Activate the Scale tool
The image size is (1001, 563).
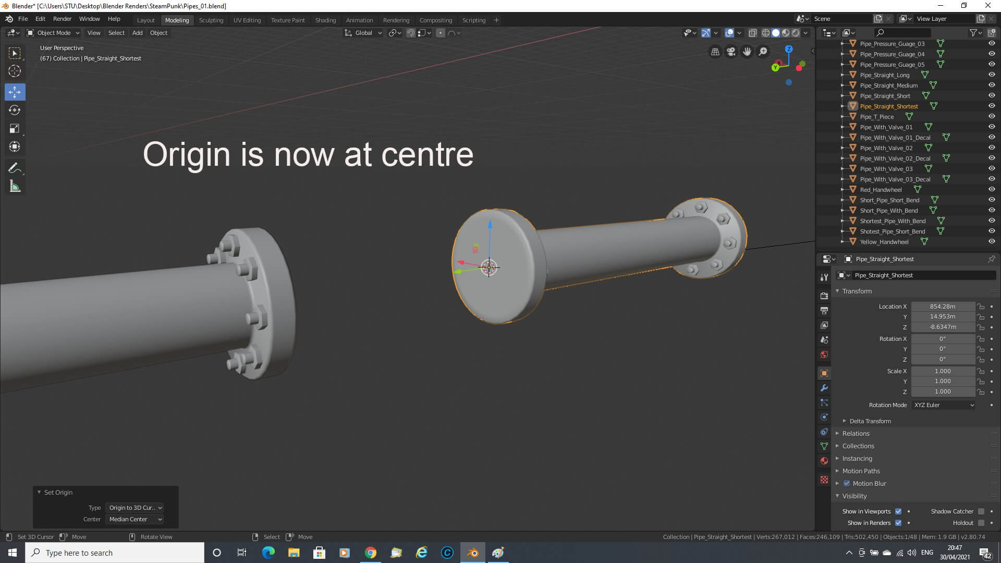(15, 128)
